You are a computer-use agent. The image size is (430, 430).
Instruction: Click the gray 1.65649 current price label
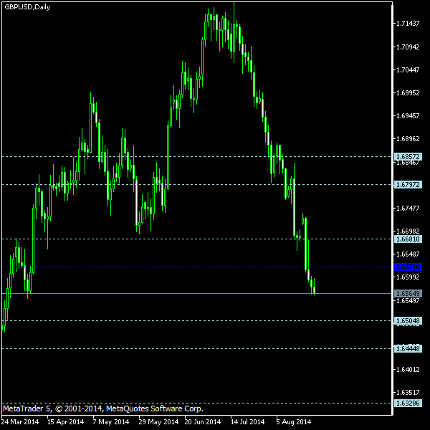[x=408, y=293]
